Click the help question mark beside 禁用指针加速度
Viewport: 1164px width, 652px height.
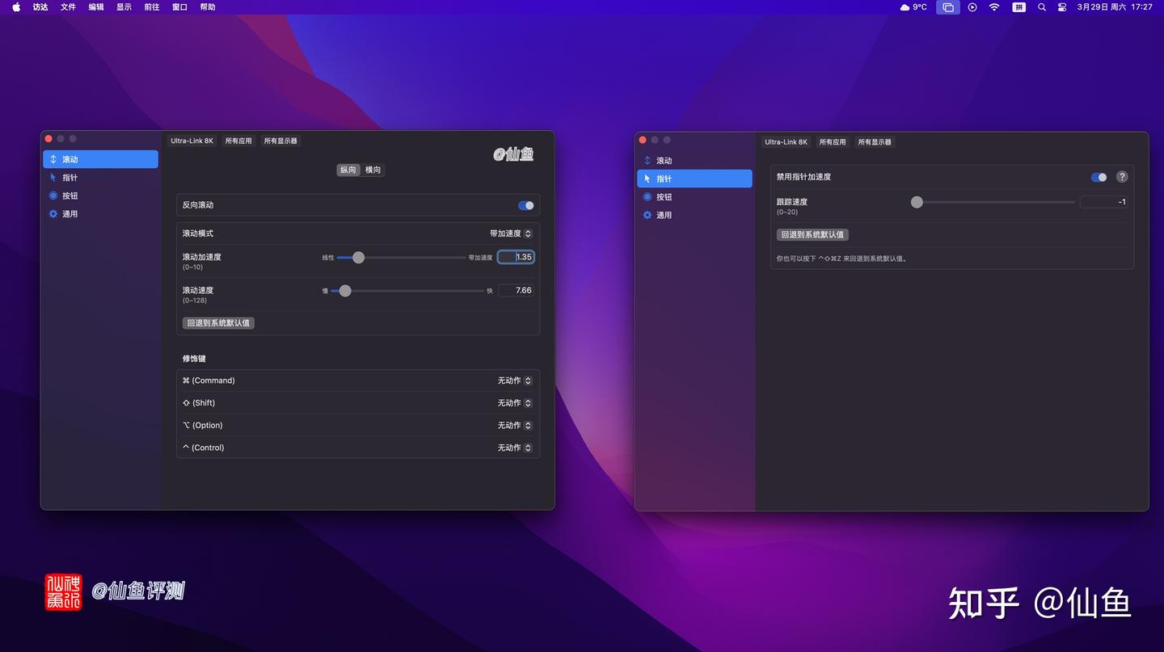(1121, 177)
